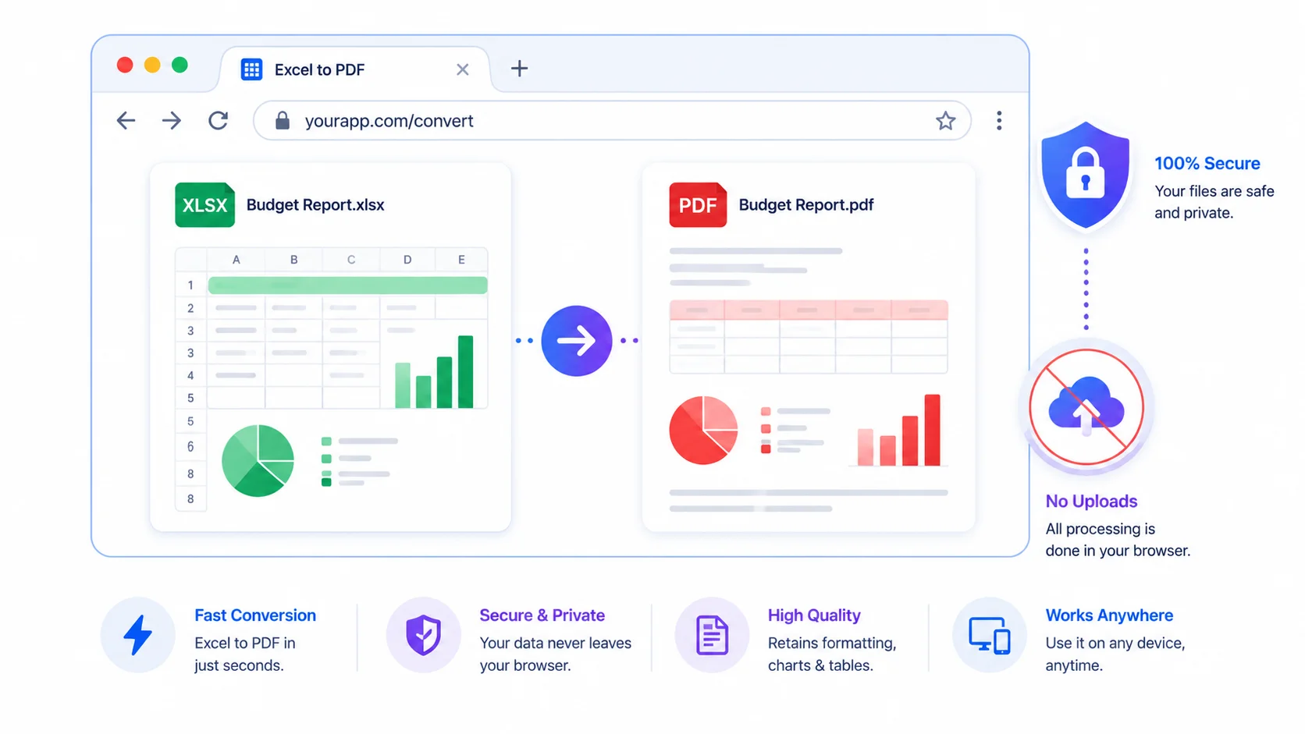This screenshot has height=734, width=1305.
Task: Click the browser back arrow
Action: click(x=126, y=121)
